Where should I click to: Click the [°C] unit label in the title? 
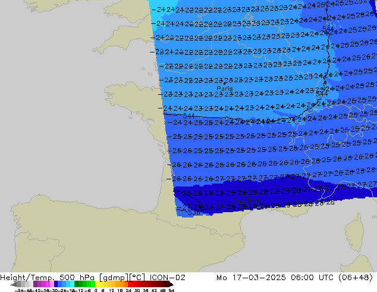point(137,278)
